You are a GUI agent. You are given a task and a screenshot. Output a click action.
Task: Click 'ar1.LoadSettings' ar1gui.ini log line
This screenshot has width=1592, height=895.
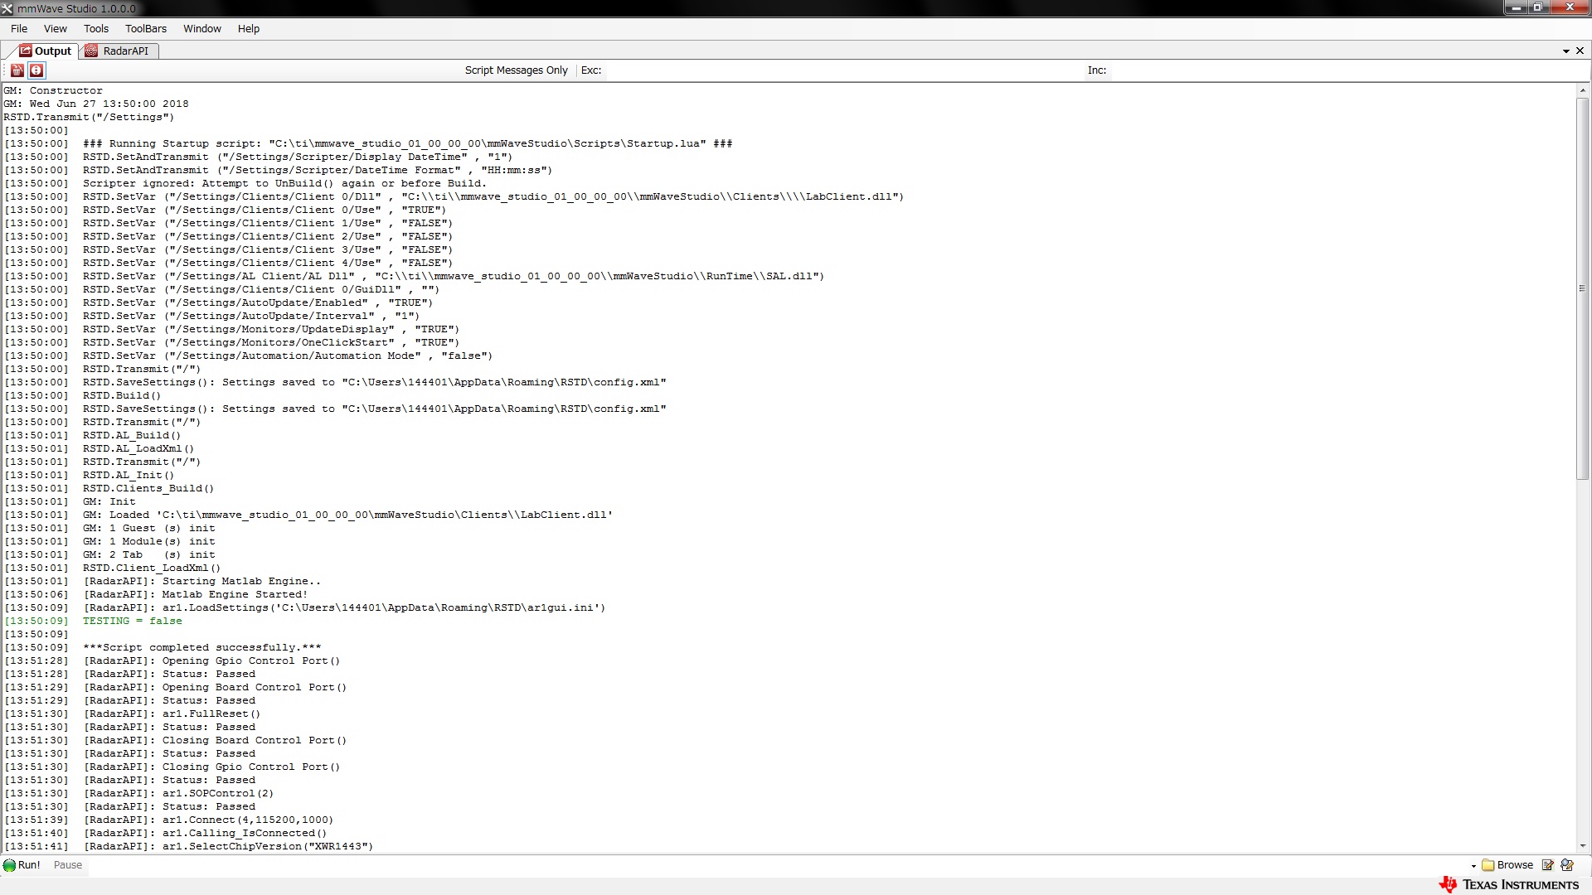click(344, 607)
